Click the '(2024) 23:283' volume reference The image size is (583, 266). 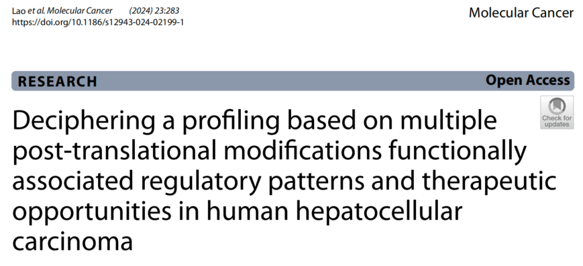coord(151,11)
